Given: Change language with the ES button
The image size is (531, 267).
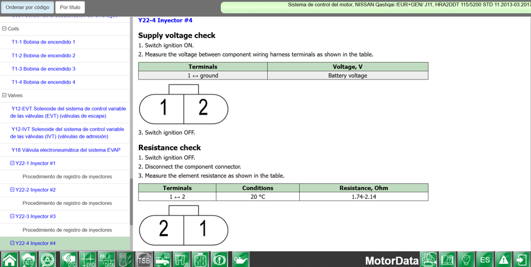Looking at the screenshot, I should click(x=485, y=259).
